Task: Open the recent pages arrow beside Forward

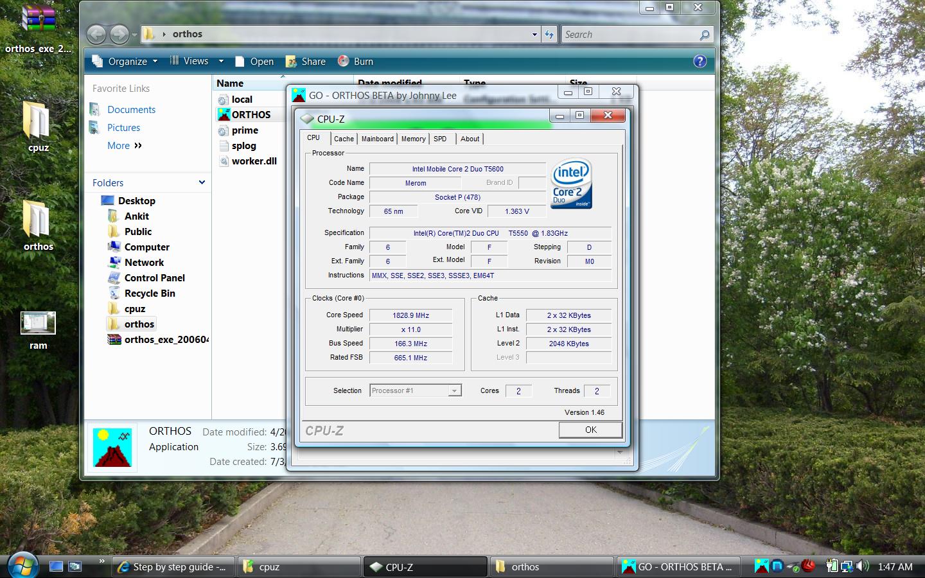Action: point(134,35)
